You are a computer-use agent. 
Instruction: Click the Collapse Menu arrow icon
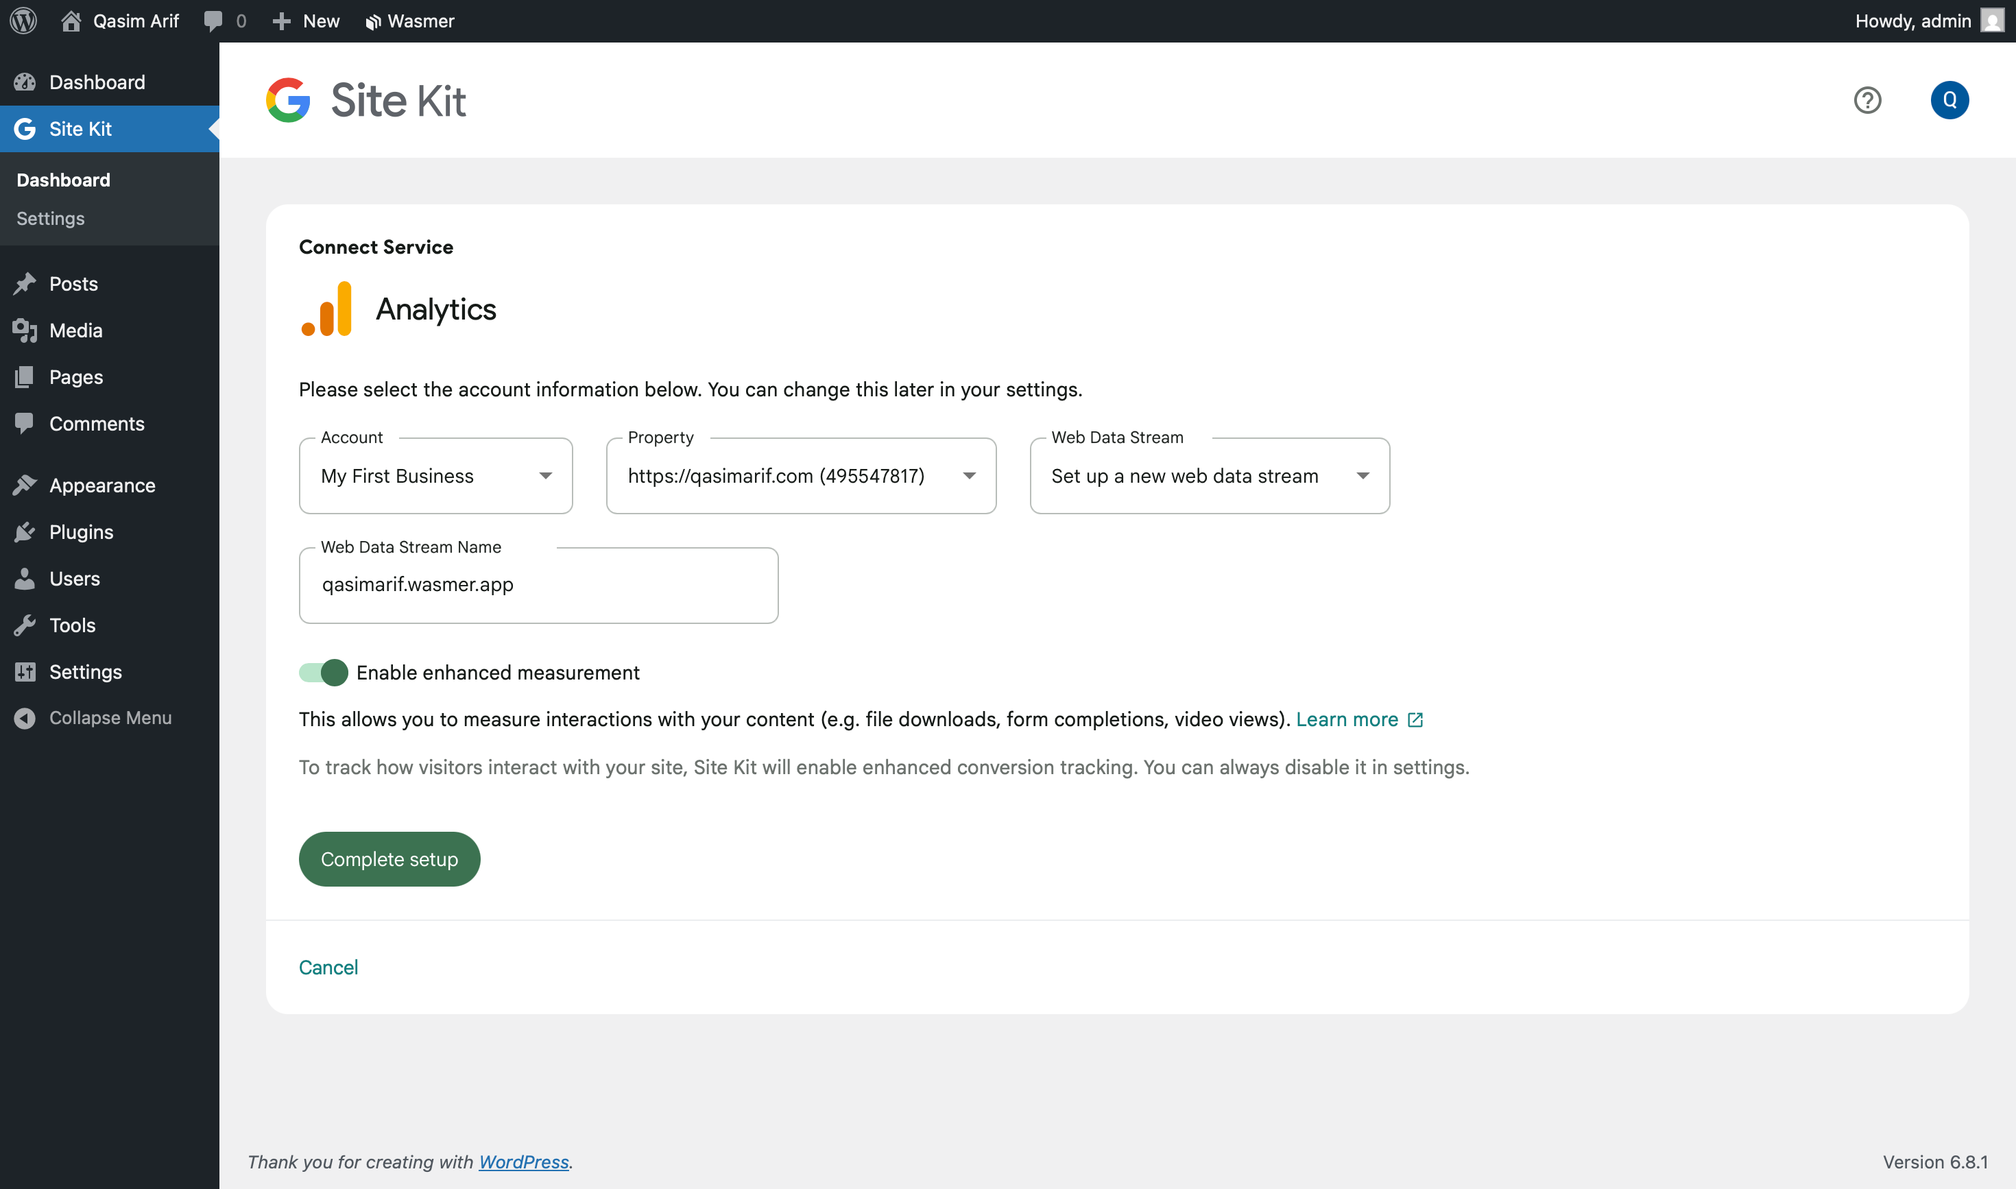coord(25,718)
